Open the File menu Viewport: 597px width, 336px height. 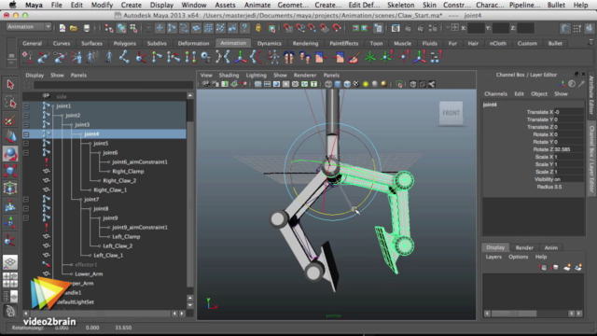click(56, 5)
